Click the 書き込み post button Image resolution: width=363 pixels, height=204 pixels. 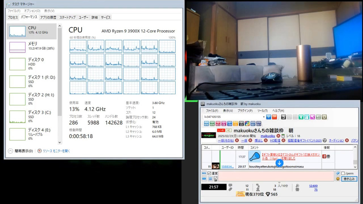coord(349,179)
